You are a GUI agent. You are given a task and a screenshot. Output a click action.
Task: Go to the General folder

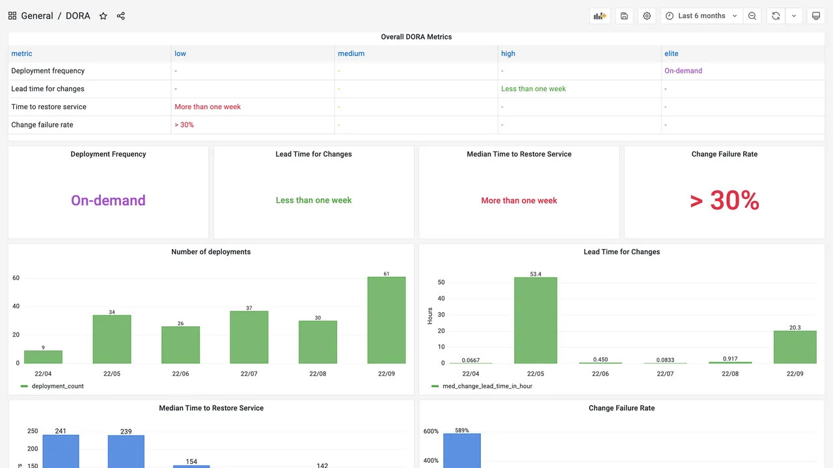click(x=37, y=16)
